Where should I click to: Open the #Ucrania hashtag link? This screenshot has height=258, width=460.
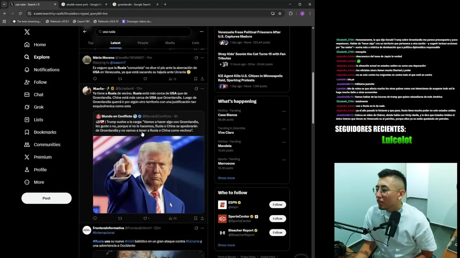(193, 242)
